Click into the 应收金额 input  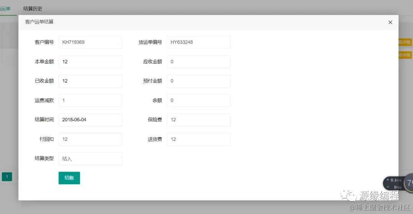tap(198, 62)
